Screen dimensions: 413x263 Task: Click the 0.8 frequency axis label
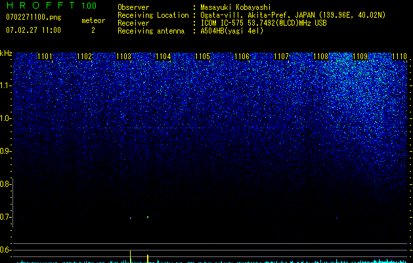pyautogui.click(x=5, y=184)
